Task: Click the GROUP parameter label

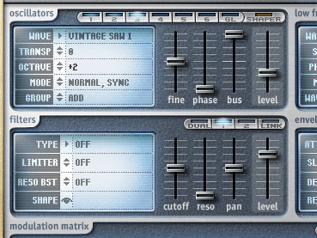Action: 38,98
